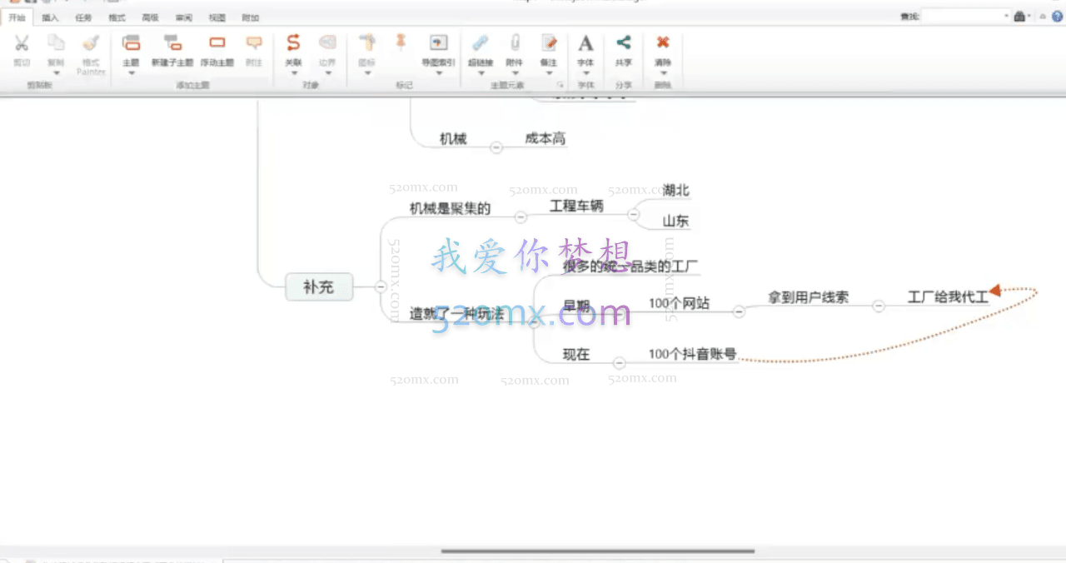The image size is (1066, 563).
Task: Click the pushpin marker icon in 标记 group
Action: [x=401, y=42]
